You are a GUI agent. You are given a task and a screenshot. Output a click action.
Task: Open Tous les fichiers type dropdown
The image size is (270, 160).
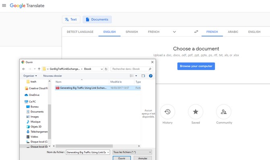(132, 152)
